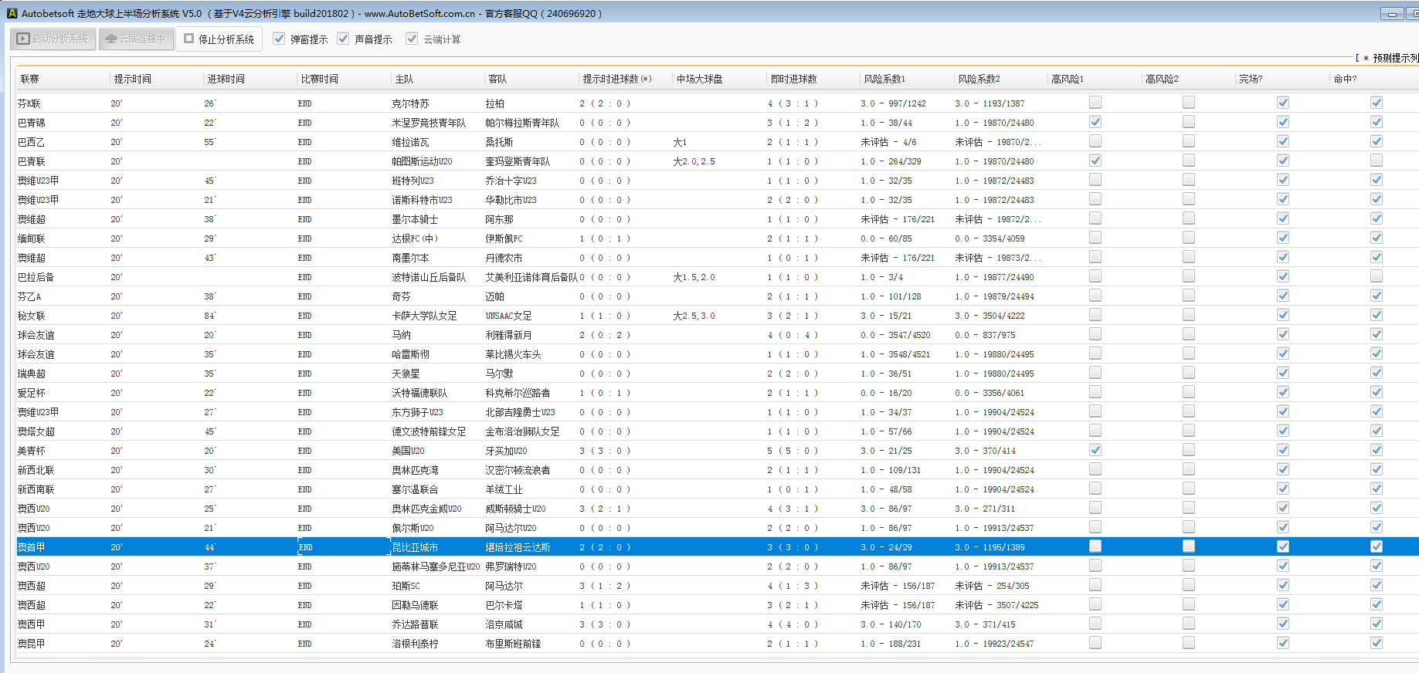The width and height of the screenshot is (1419, 673).
Task: Toggle the 声音提示 checkbox
Action: tap(343, 39)
